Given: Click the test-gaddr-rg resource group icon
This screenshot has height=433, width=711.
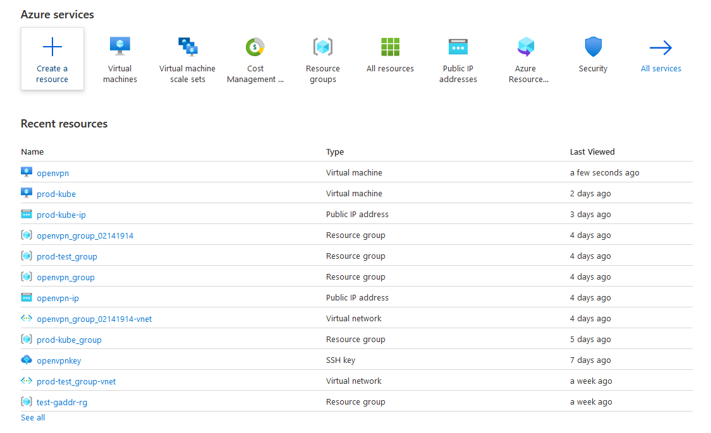Looking at the screenshot, I should click(27, 402).
